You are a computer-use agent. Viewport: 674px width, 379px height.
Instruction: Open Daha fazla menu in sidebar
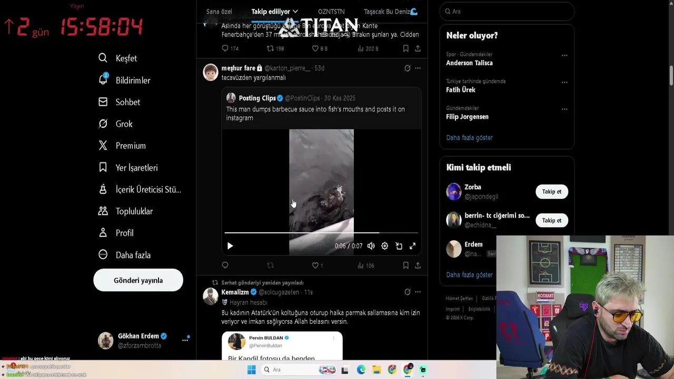[x=124, y=255]
